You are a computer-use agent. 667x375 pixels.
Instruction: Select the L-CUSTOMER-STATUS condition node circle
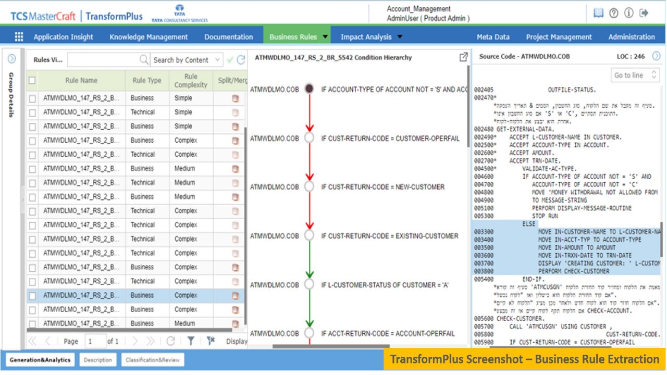click(309, 284)
